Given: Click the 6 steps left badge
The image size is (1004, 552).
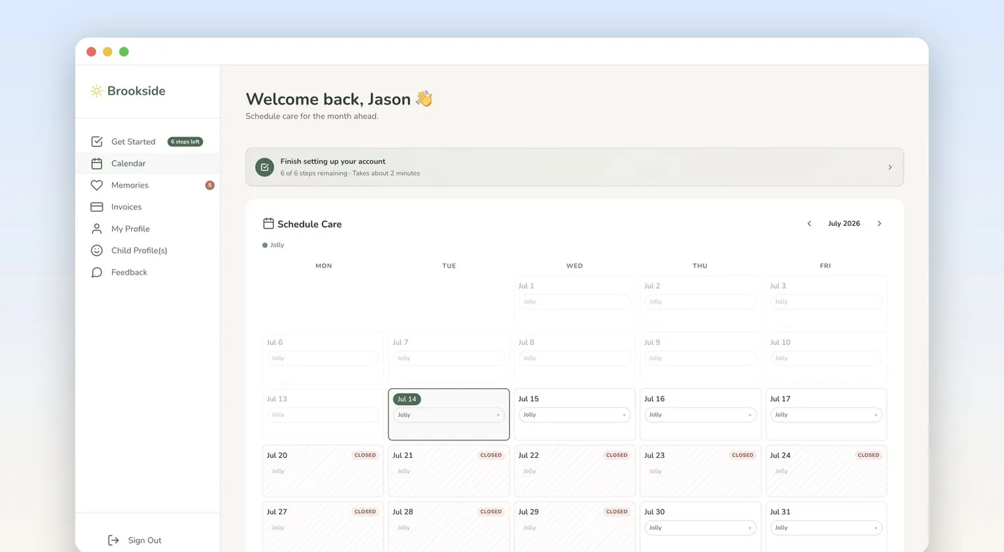Looking at the screenshot, I should pos(185,141).
